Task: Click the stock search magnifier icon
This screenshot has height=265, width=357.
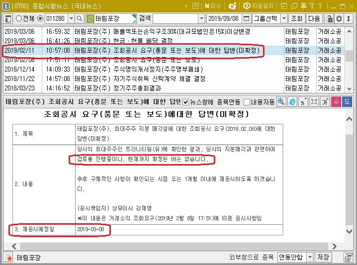Action: (x=80, y=19)
